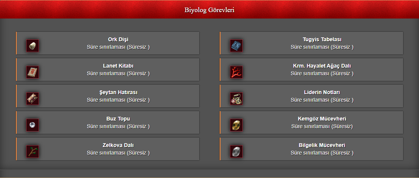Image resolution: width=419 pixels, height=178 pixels.
Task: Click the Biyolog Görevleri header title
Action: [x=209, y=10]
